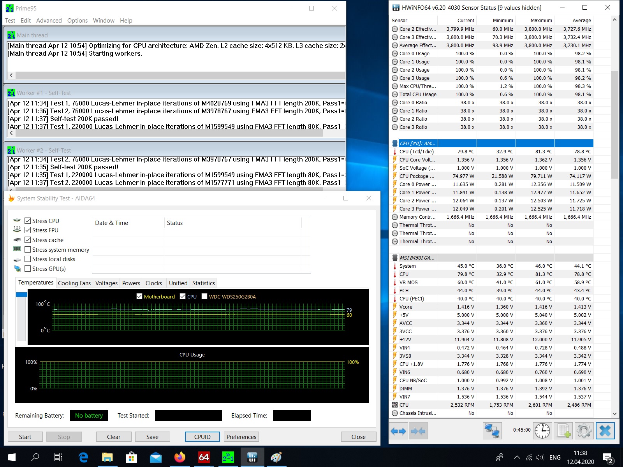
Task: Click Worker #1 horizontal scrollbar thumb
Action: click(x=169, y=133)
